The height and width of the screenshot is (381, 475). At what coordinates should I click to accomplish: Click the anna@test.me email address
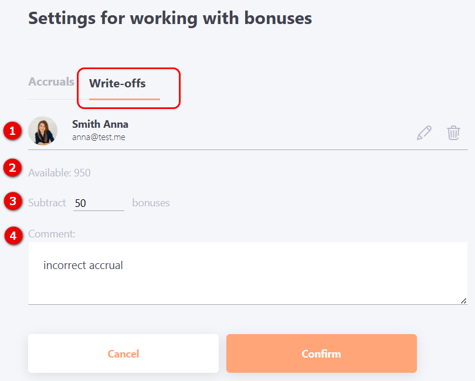pos(99,137)
